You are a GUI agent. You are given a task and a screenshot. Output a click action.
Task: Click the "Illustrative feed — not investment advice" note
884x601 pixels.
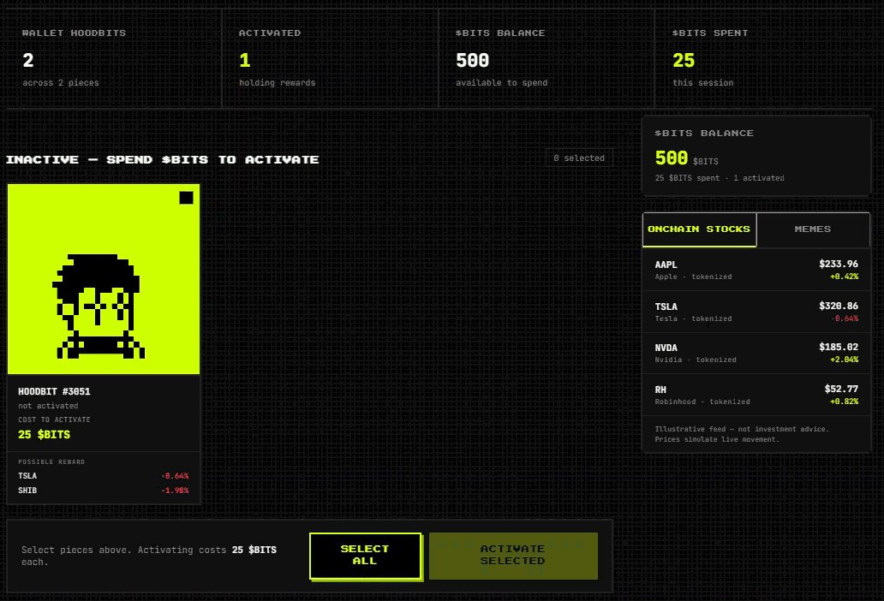tap(742, 429)
